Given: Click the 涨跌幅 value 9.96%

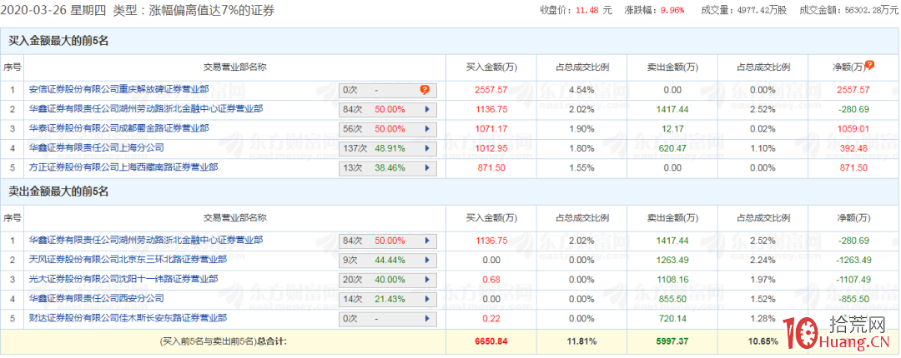Looking at the screenshot, I should tap(672, 10).
